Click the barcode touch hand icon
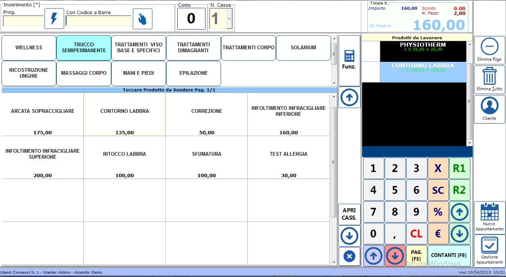The height and width of the screenshot is (277, 506). click(x=142, y=19)
